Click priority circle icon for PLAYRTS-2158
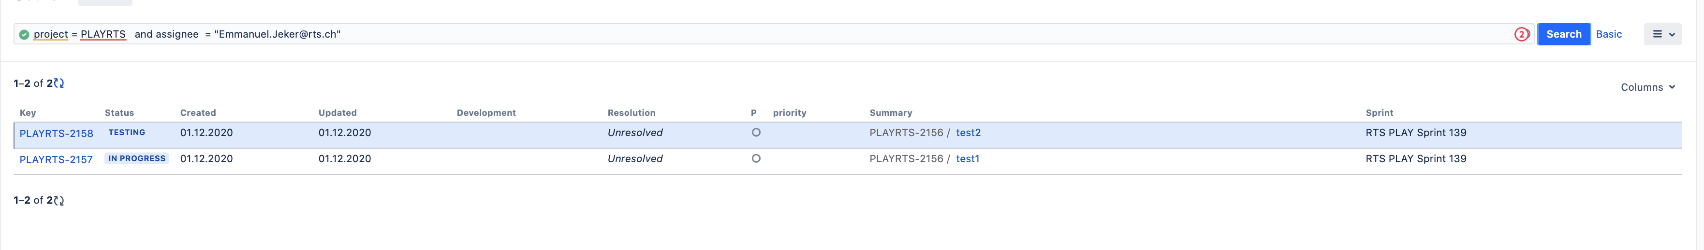This screenshot has height=250, width=1704. 756,133
